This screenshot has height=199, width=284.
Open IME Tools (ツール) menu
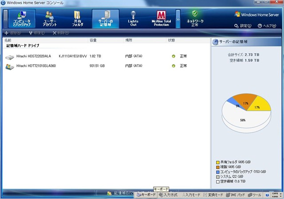[x=254, y=195]
